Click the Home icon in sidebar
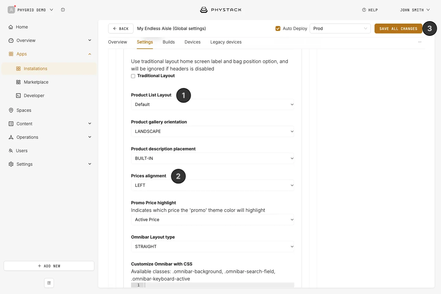Viewport: 441px width, 294px height. coord(11,27)
